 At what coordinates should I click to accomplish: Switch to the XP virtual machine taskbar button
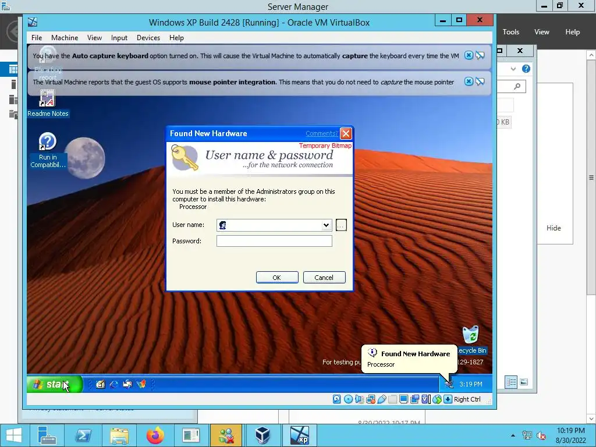pyautogui.click(x=299, y=435)
